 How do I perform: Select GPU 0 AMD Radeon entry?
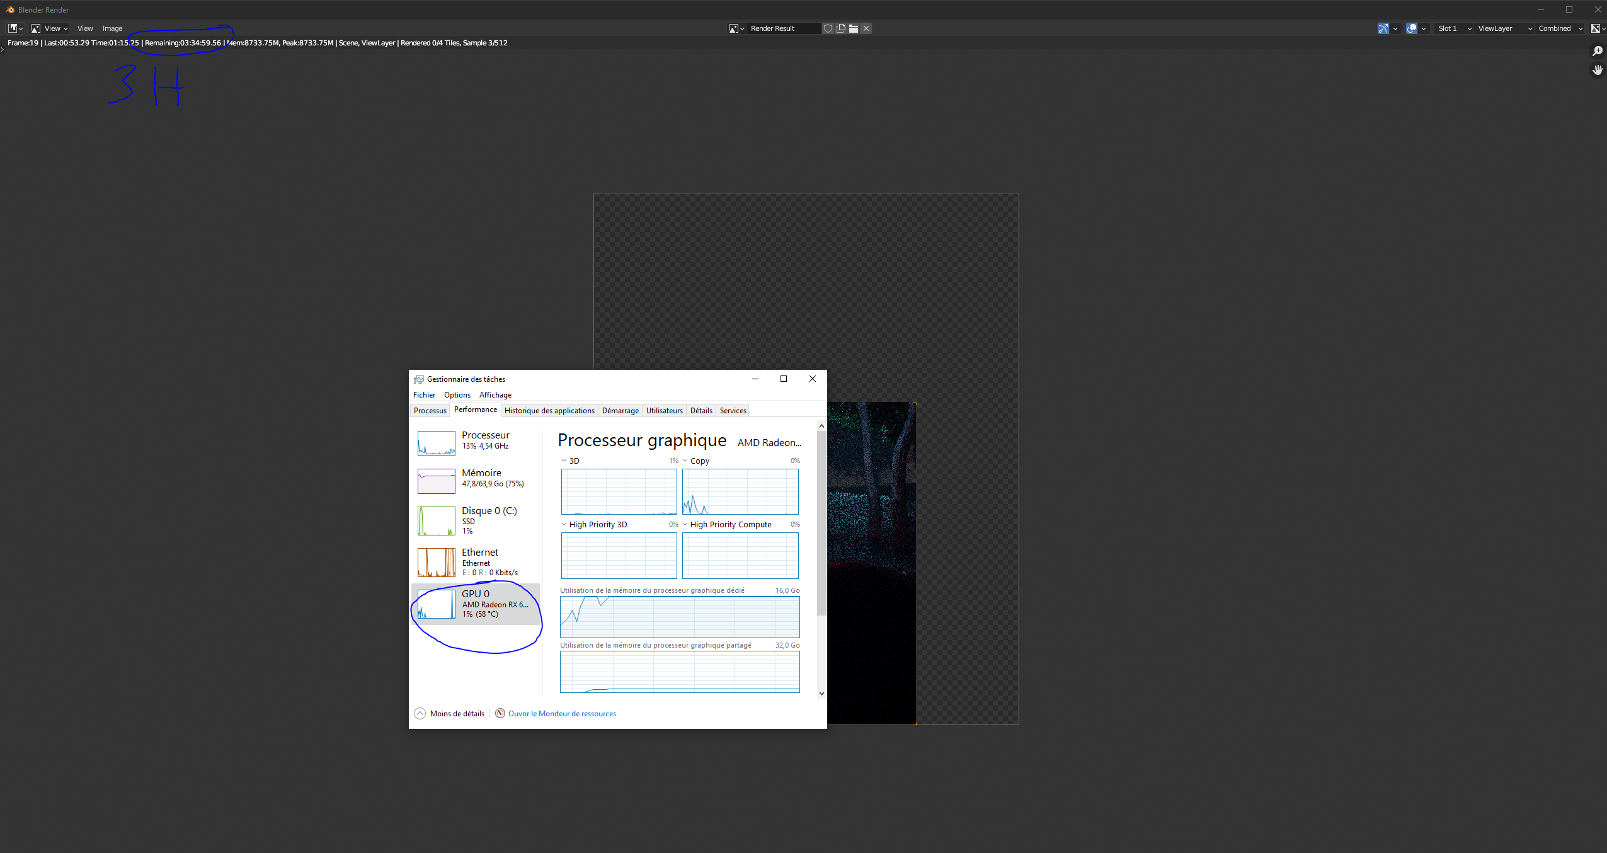click(476, 604)
